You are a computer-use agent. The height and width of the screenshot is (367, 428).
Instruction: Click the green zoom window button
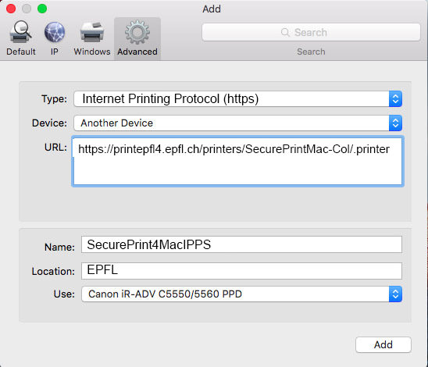click(x=42, y=9)
